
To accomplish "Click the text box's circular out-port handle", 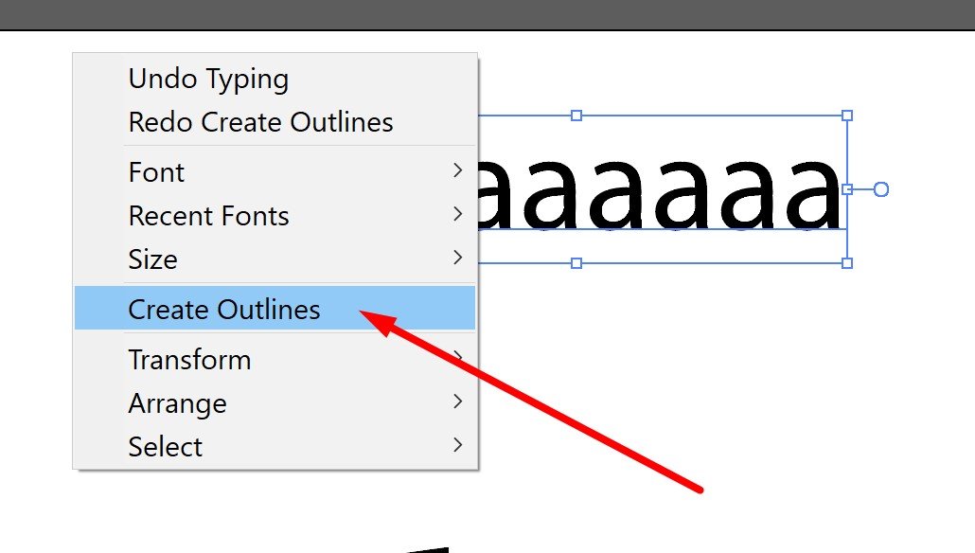I will point(881,189).
